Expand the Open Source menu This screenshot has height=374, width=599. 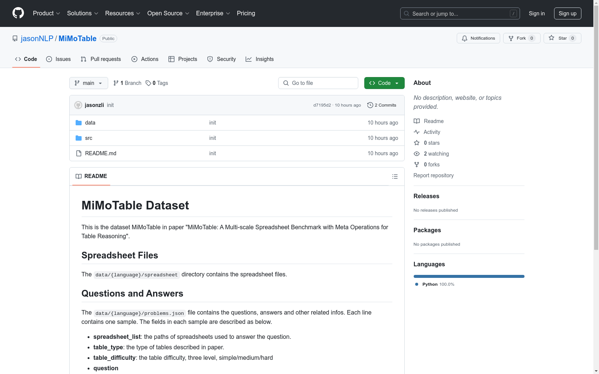168,13
